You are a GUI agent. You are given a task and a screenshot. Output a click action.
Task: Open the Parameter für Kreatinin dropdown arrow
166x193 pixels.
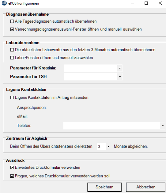120,68
